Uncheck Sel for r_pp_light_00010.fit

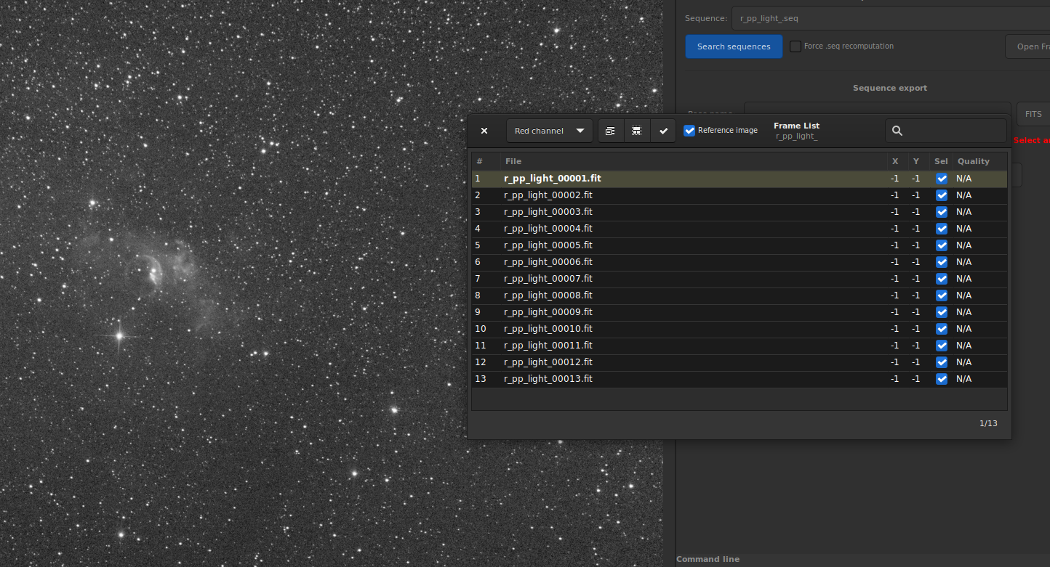click(942, 329)
